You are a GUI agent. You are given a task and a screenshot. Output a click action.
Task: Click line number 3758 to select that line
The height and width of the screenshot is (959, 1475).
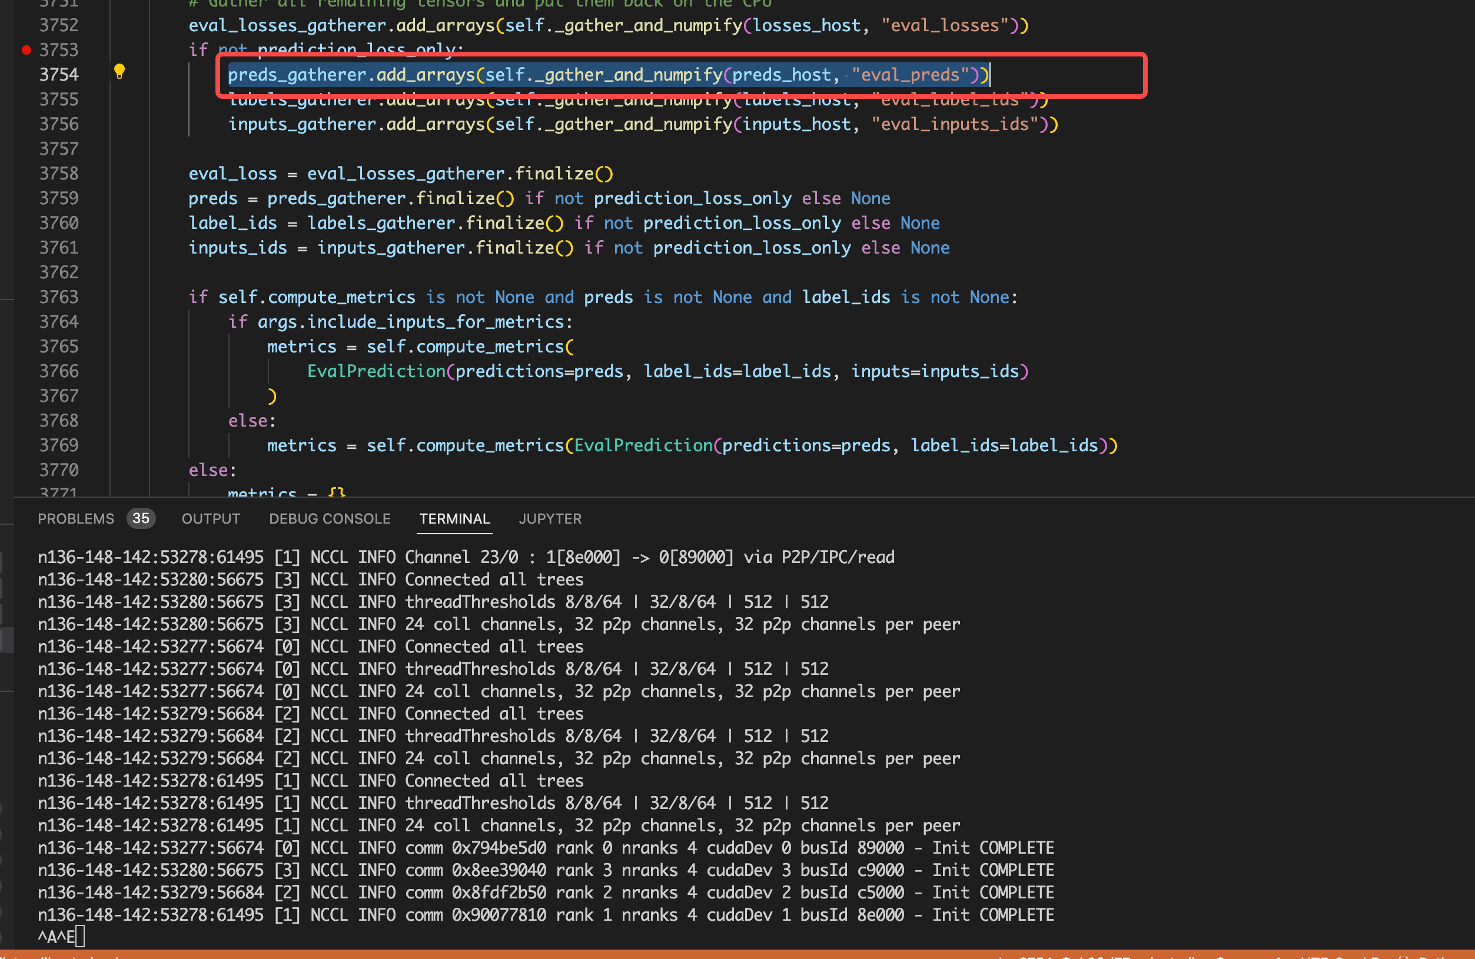click(x=59, y=174)
